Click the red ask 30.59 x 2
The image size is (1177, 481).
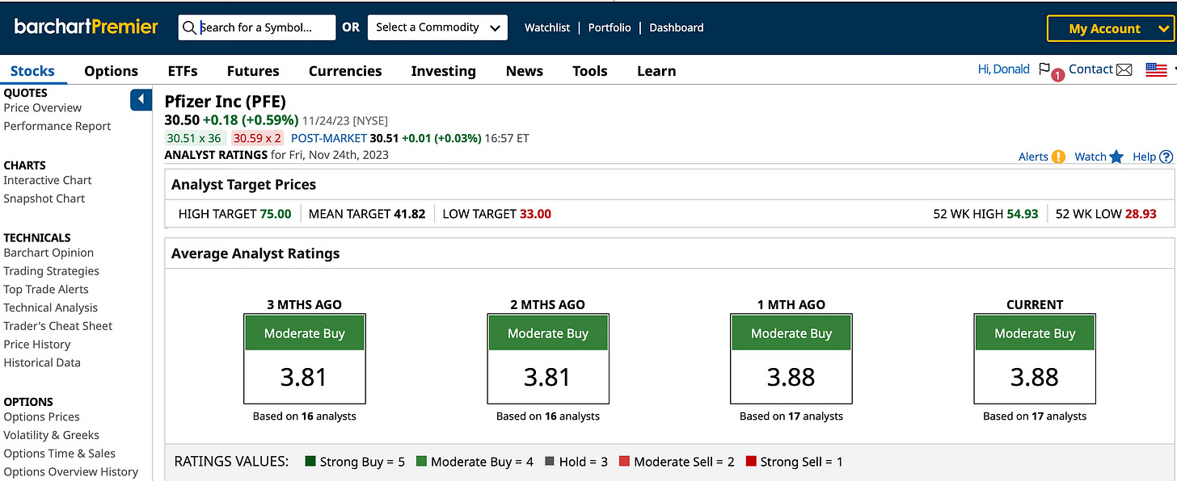[x=258, y=138]
